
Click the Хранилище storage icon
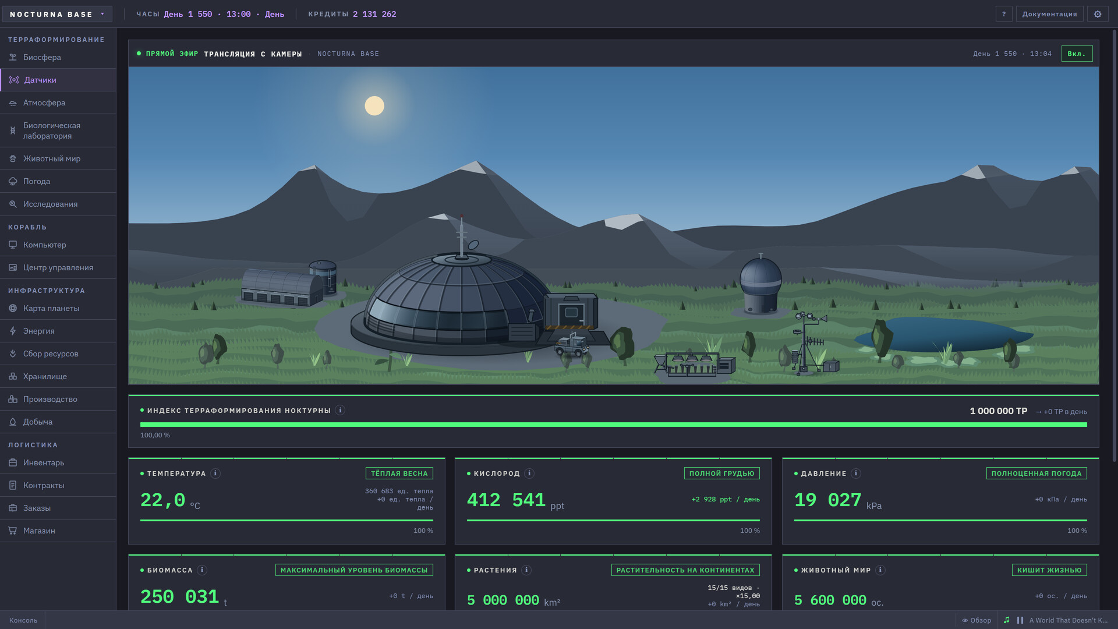click(x=13, y=376)
